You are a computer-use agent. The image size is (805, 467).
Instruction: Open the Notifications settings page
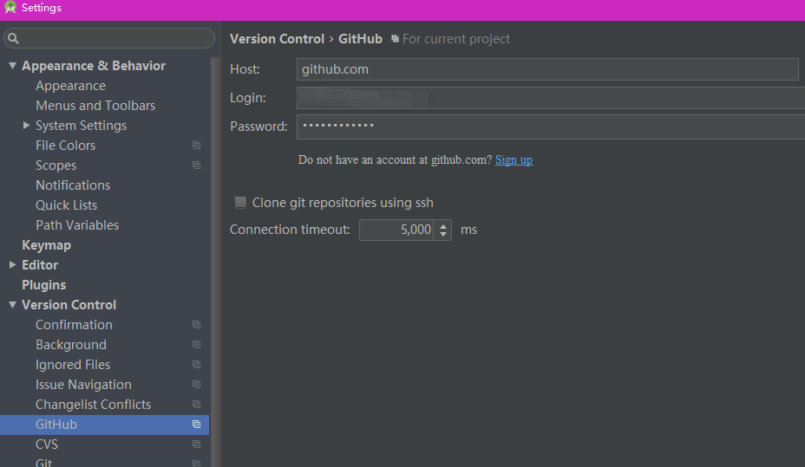(x=73, y=185)
